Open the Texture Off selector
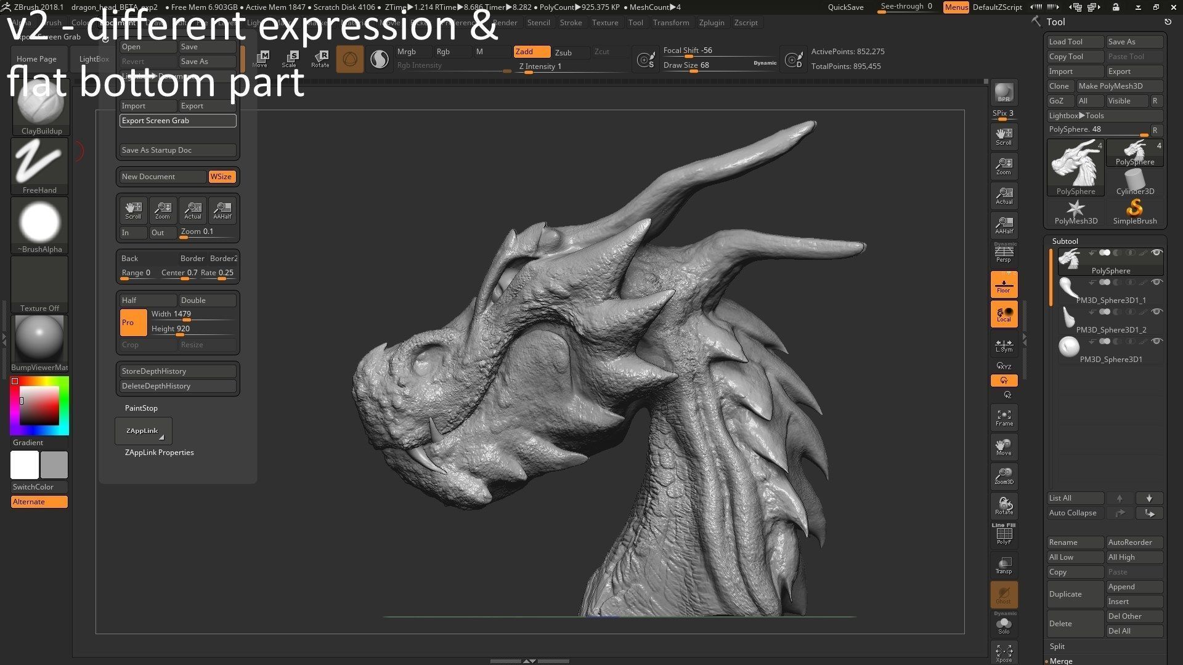The width and height of the screenshot is (1183, 665). (40, 284)
